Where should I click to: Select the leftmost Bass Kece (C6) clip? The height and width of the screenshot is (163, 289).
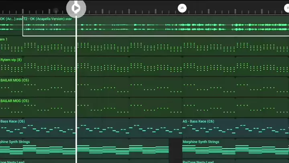point(36,128)
